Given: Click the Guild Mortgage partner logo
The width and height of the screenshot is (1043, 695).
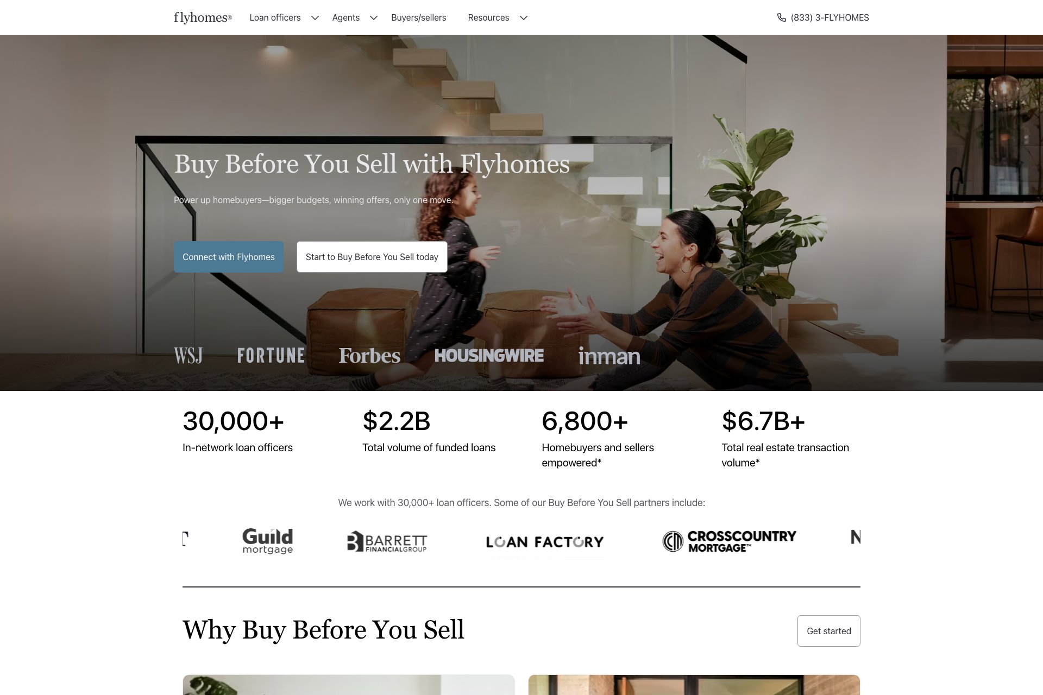Looking at the screenshot, I should (267, 541).
